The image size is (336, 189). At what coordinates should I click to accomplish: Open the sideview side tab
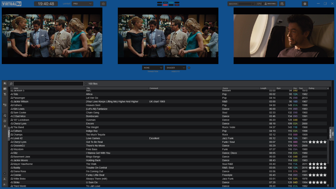pos(330,133)
